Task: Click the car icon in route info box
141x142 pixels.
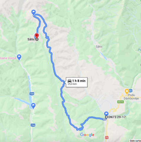Action: tap(70, 81)
